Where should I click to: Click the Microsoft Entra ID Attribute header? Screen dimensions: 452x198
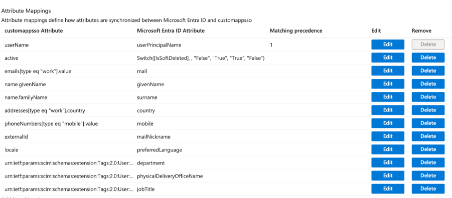click(x=171, y=30)
